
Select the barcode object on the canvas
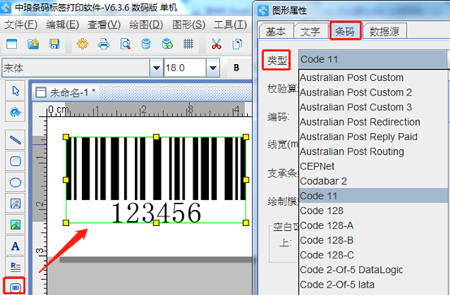tap(156, 180)
